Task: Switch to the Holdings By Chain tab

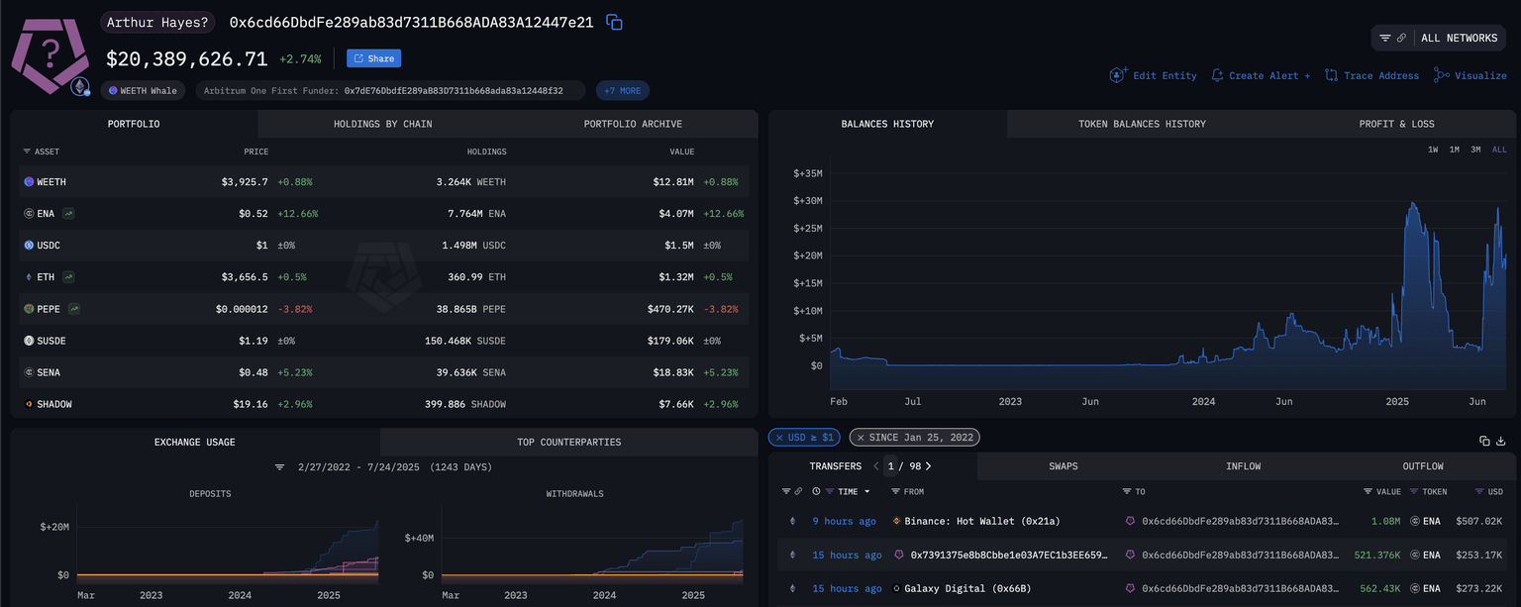Action: 382,124
